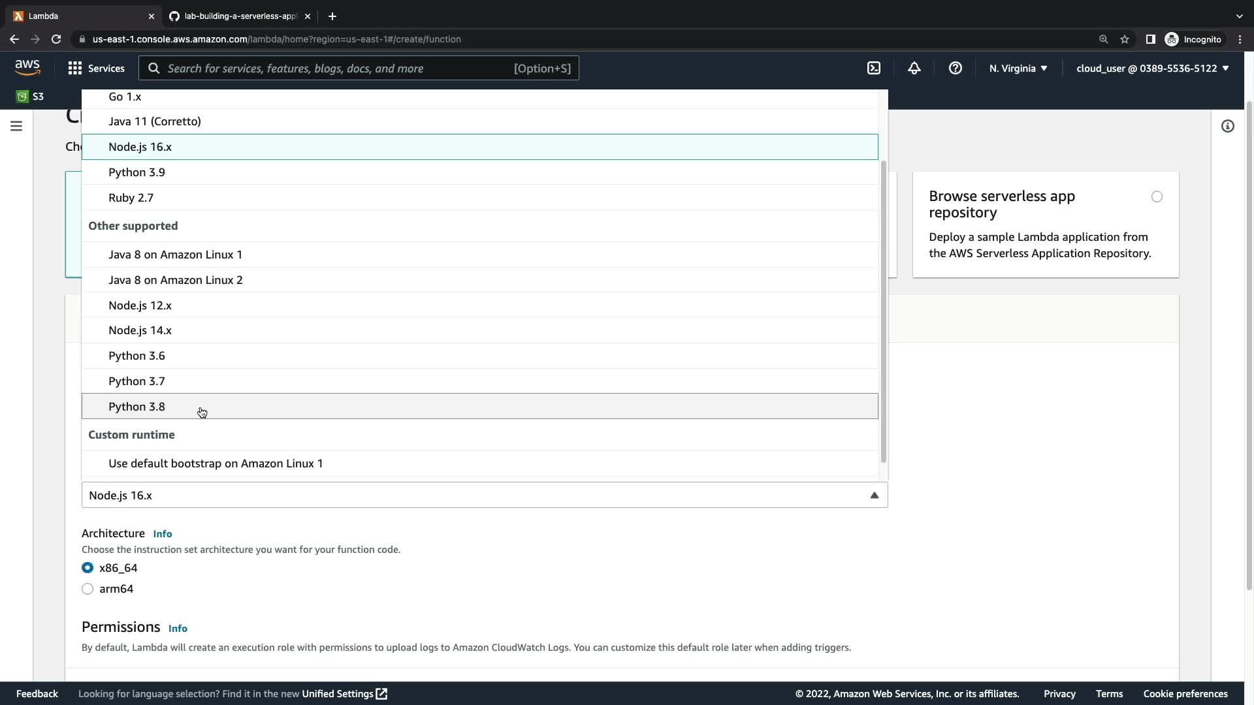Expand the cloud_user account menu
The width and height of the screenshot is (1254, 705).
click(1152, 68)
